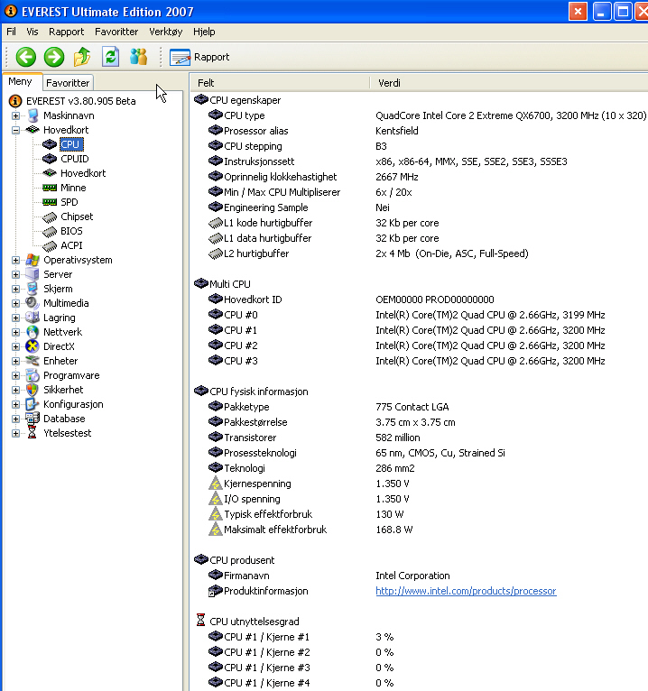Screen dimensions: 648x691
Task: Expand the Lagring tree node
Action: [x=16, y=318]
